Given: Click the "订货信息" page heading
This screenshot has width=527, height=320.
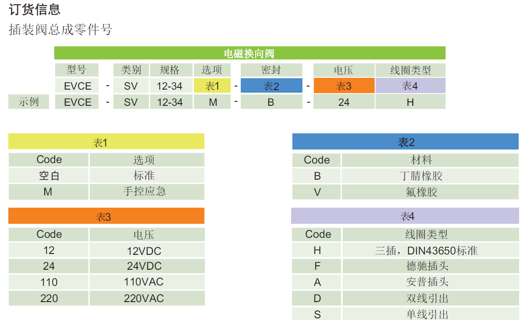Looking at the screenshot, I should 35,9.
